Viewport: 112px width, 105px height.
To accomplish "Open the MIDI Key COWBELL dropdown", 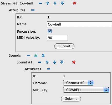I will [86, 90].
